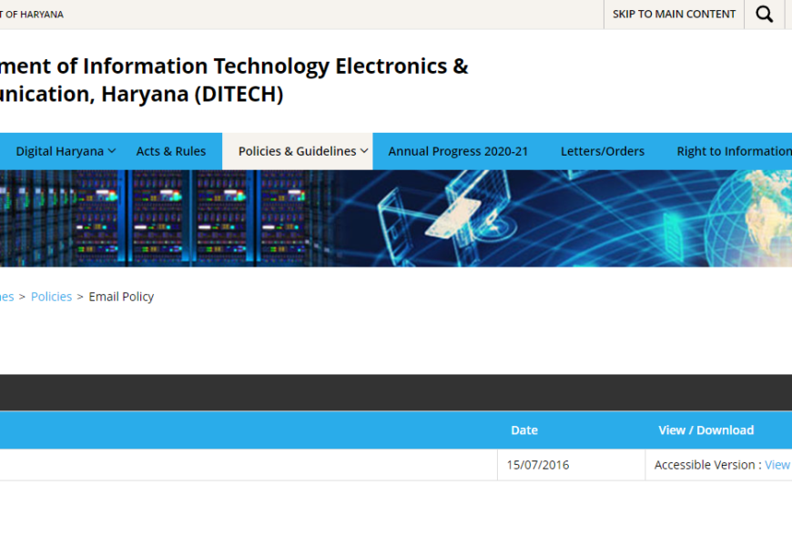Select the Policies & Guidelines menu label
The width and height of the screenshot is (792, 546).
(x=297, y=151)
